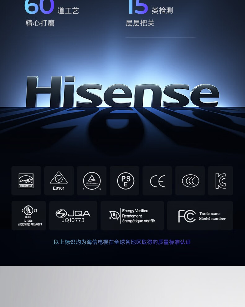The width and height of the screenshot is (245, 307).
Task: Select the CCC certification logo
Action: coord(190,181)
